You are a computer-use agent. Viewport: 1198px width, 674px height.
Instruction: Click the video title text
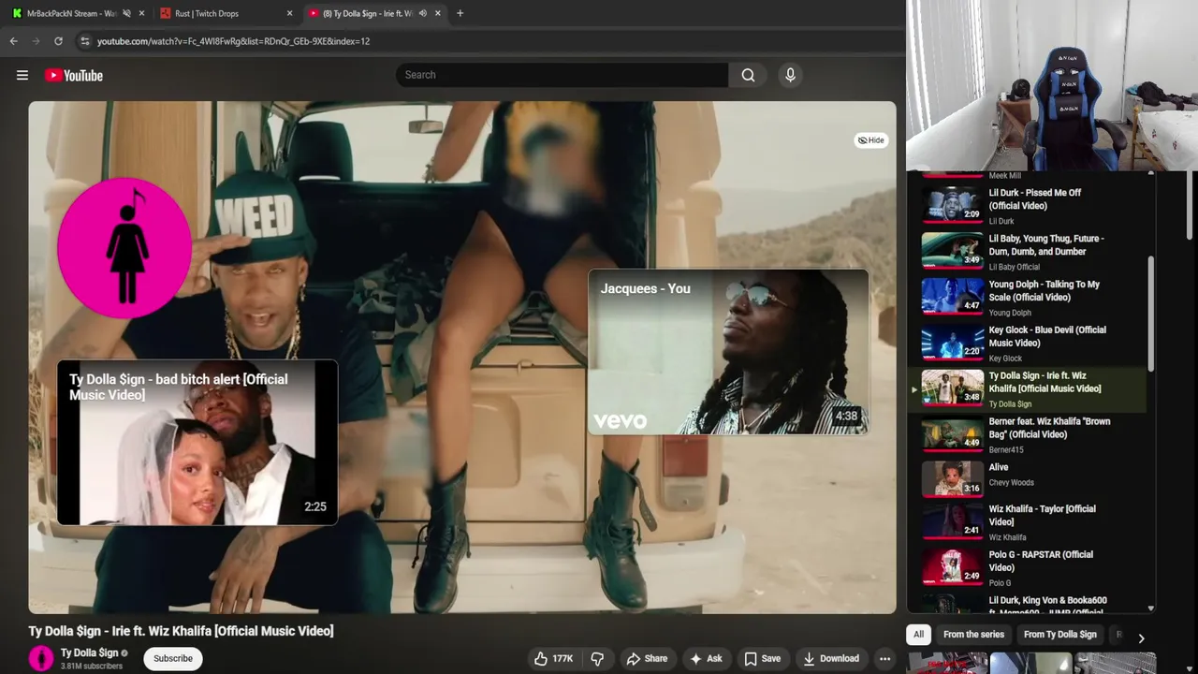pyautogui.click(x=181, y=631)
